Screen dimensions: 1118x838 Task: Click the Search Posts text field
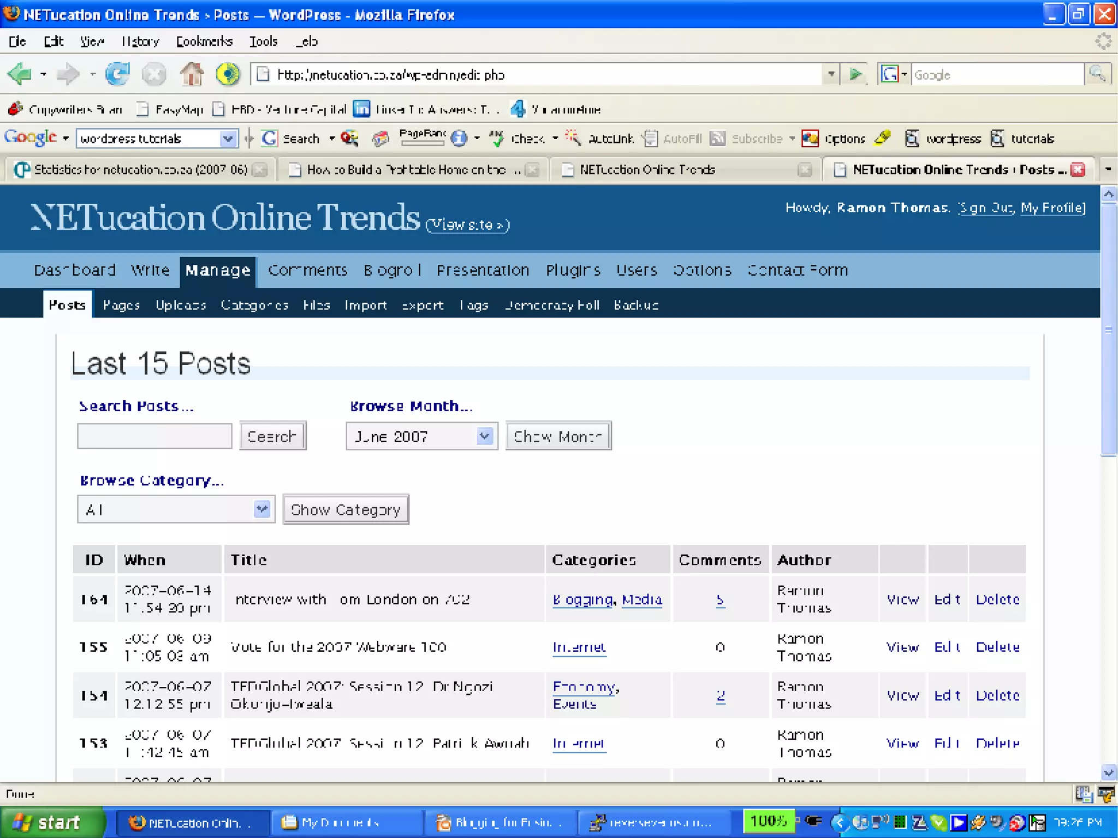click(154, 436)
